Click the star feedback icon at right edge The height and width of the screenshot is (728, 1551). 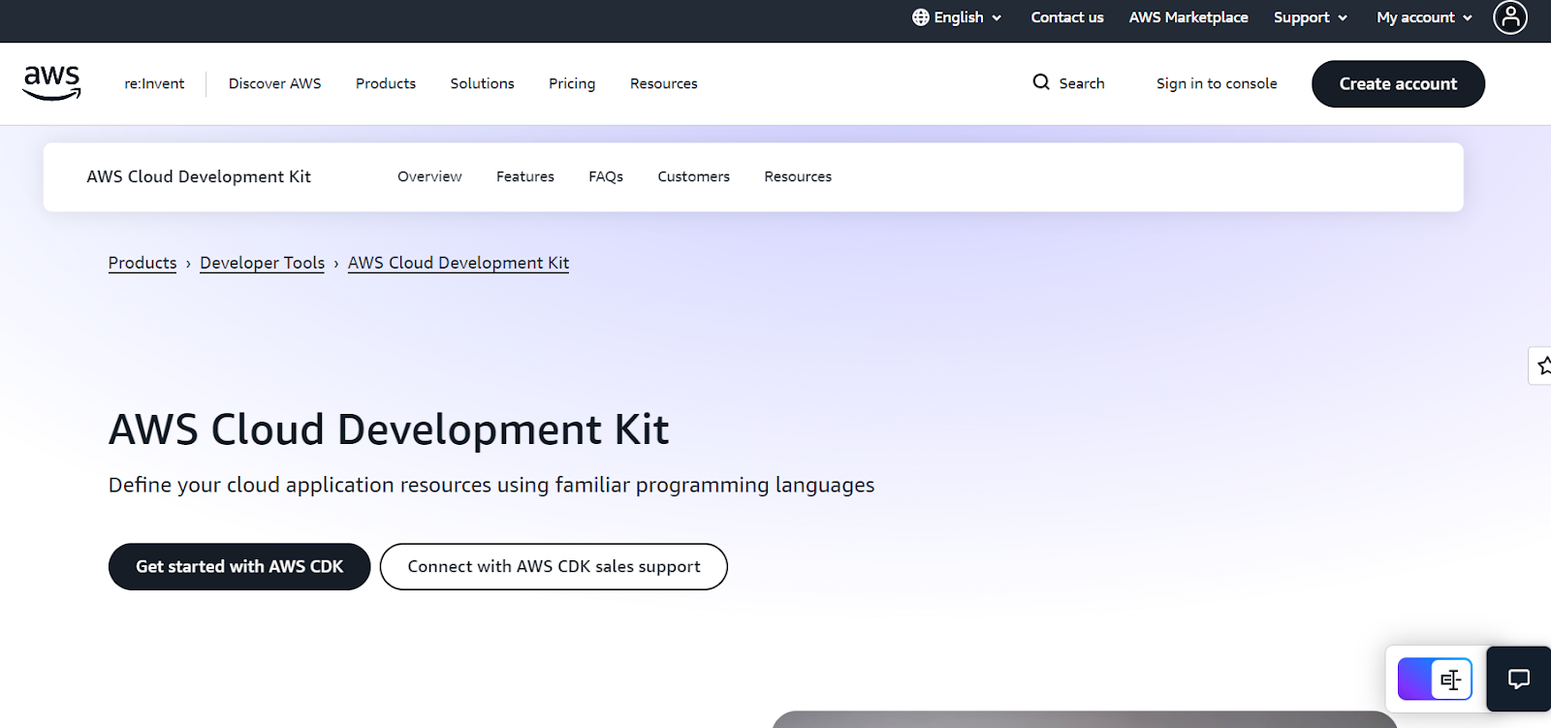(1542, 365)
